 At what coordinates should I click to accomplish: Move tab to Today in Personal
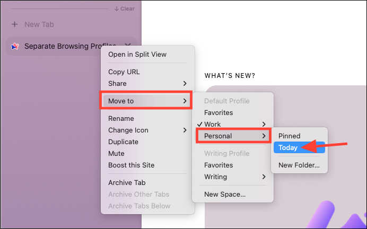(299, 147)
